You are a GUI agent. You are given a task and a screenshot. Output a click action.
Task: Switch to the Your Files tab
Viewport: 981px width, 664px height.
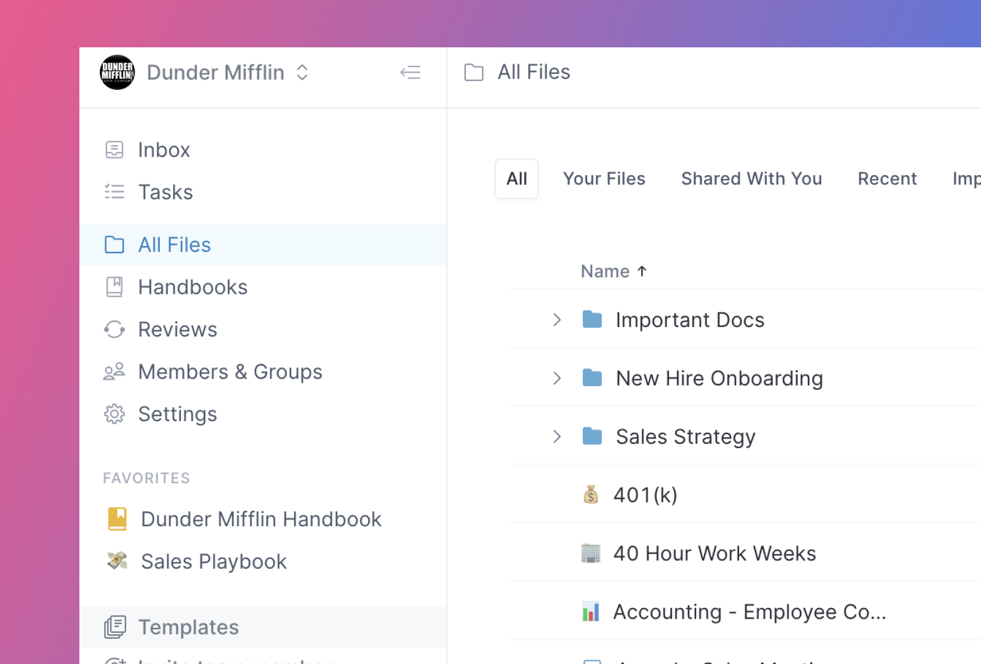[604, 179]
